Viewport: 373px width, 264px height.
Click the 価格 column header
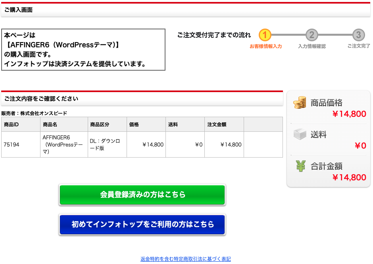click(x=134, y=125)
